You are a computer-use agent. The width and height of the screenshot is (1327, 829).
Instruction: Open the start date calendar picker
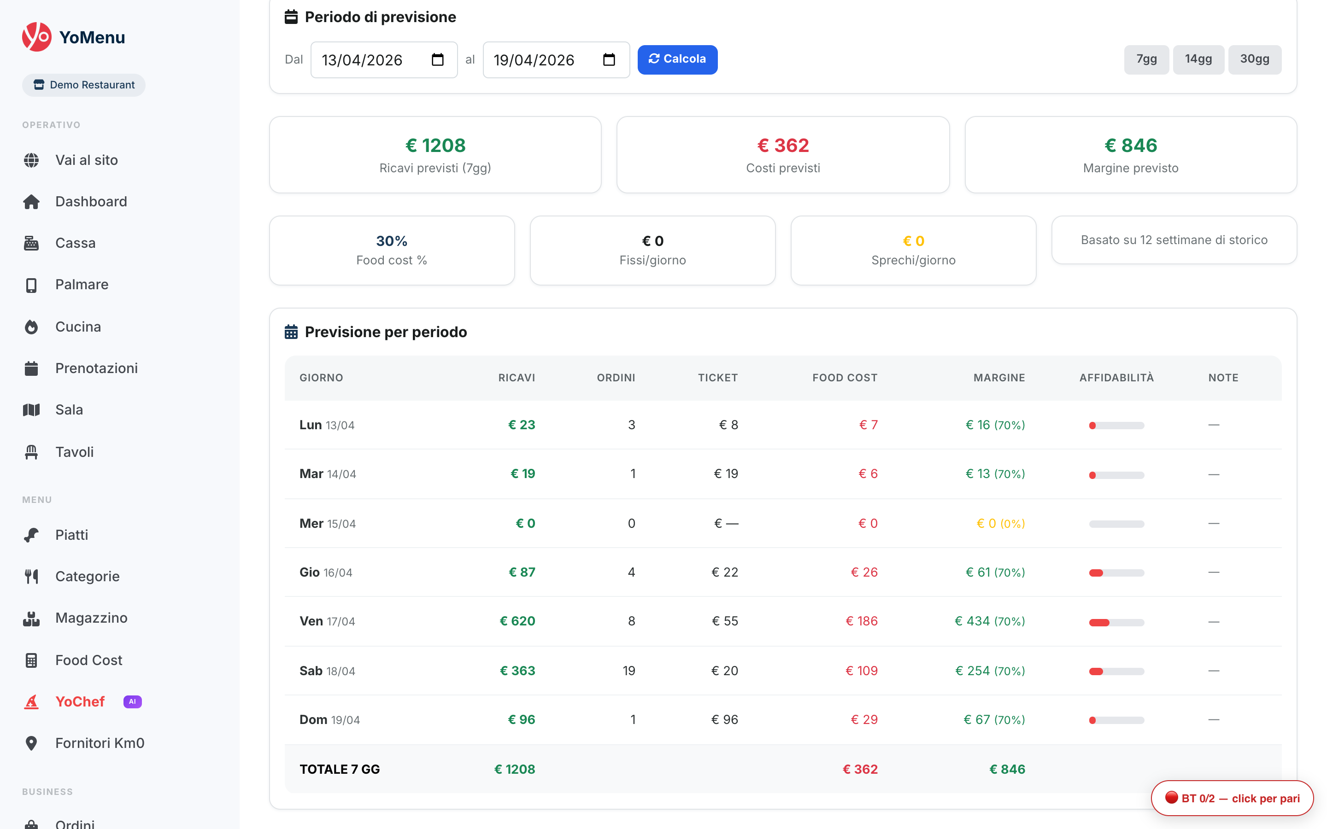coord(437,59)
